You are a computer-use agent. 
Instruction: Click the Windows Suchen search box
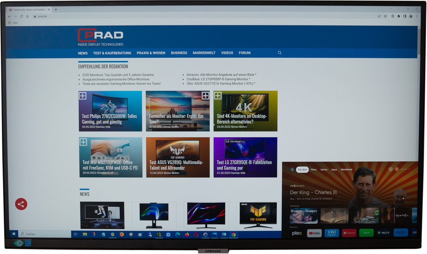tap(44, 234)
